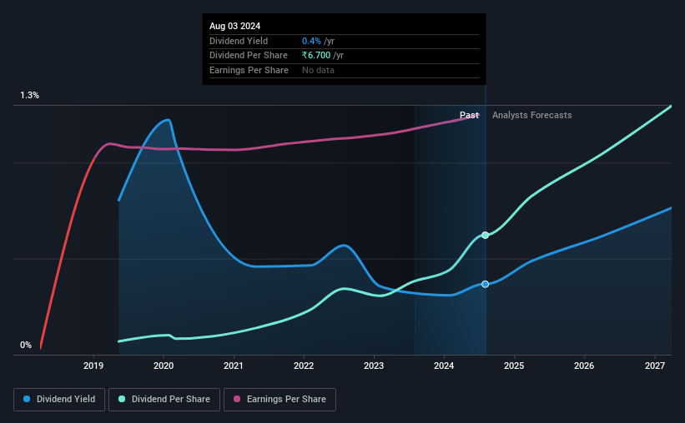685x423 pixels.
Task: Select the teal Dividend Per Share data point marker
Action: click(485, 235)
